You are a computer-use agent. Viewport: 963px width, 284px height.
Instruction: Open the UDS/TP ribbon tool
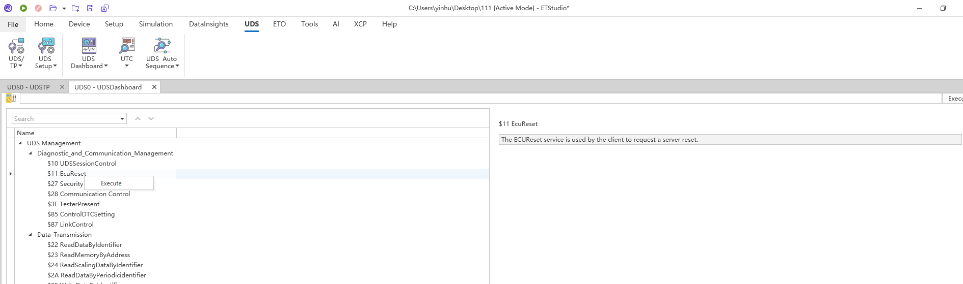[x=16, y=53]
